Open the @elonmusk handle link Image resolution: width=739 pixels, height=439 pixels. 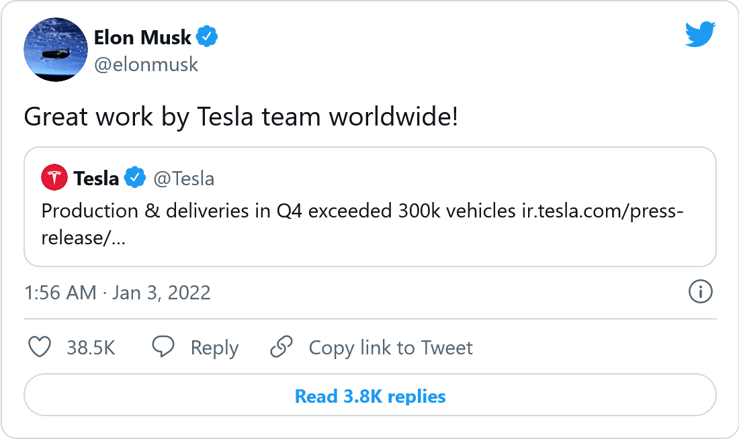[x=146, y=64]
